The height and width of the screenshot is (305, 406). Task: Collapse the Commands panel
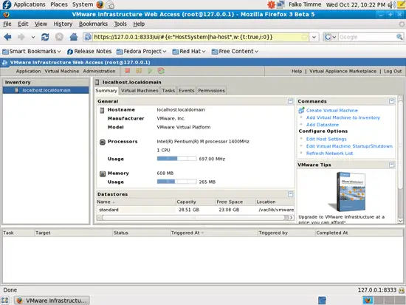point(391,101)
